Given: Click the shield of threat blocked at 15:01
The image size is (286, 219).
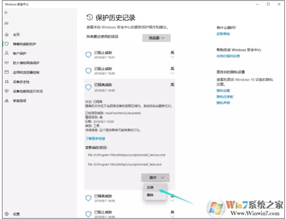Looking at the screenshot, I should pyautogui.click(x=89, y=54).
